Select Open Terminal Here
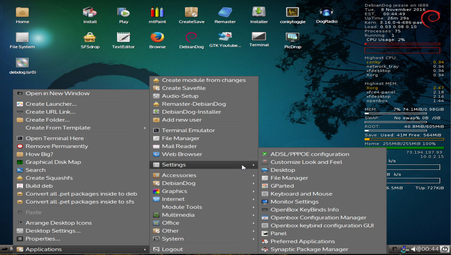The height and width of the screenshot is (255, 451). pos(81,138)
